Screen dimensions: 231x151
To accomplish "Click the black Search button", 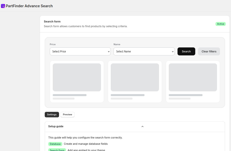I will 186,51.
